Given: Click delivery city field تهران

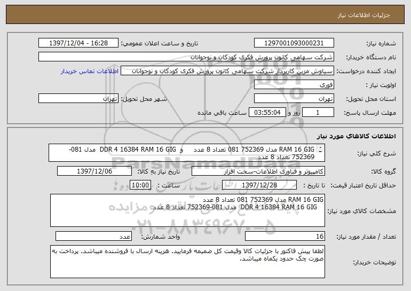Looking at the screenshot, I should point(78,99).
